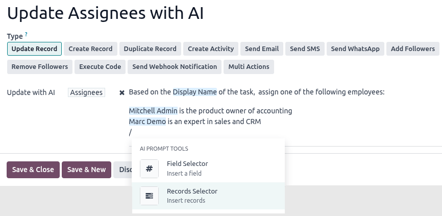Viewport: 442px width, 216px height.
Task: Open the Type field help tooltip
Action: pos(27,34)
